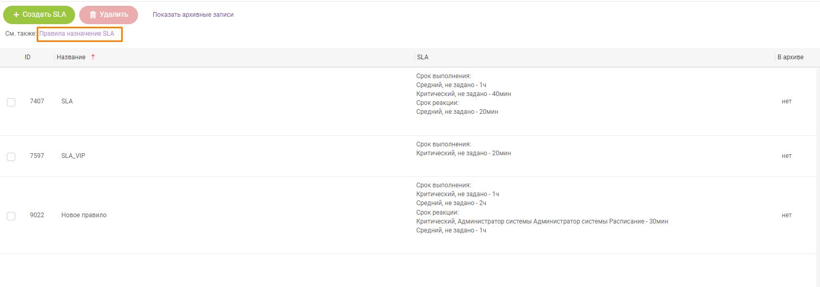Click the SLA details text of SLA_VIP row
The image size is (820, 287).
(x=464, y=149)
